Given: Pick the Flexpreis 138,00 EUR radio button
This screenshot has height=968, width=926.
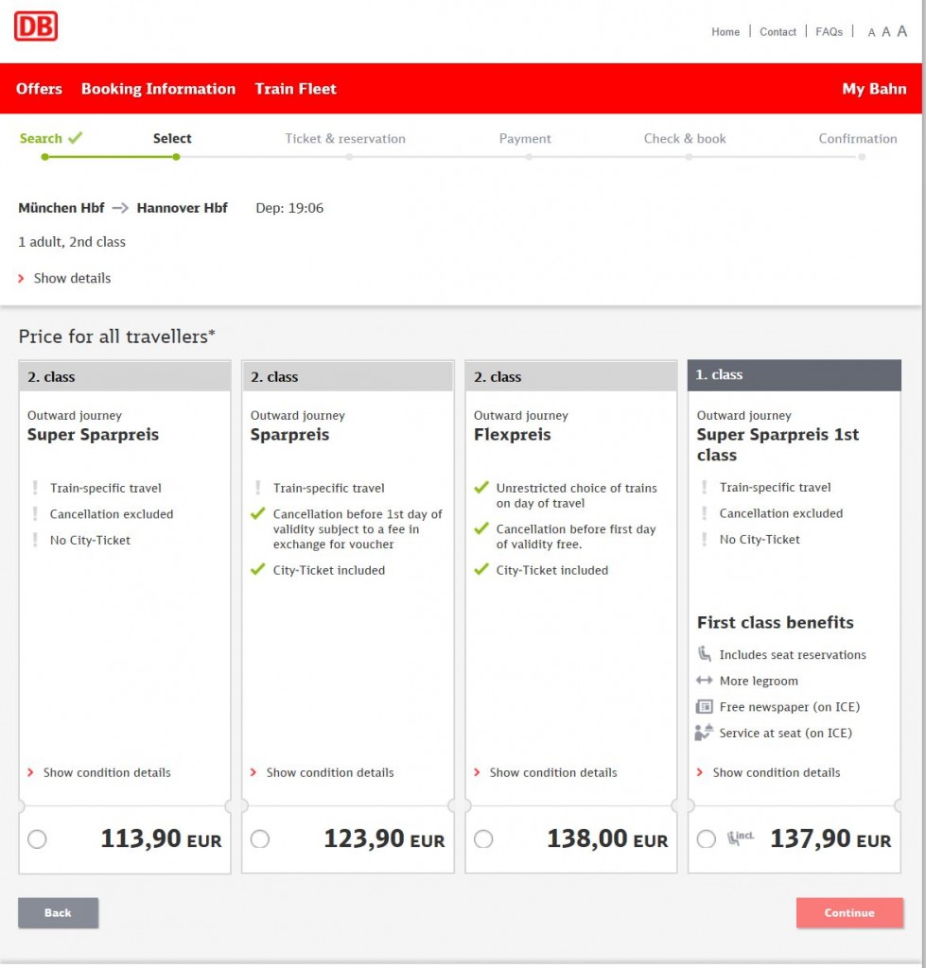Looking at the screenshot, I should (483, 839).
